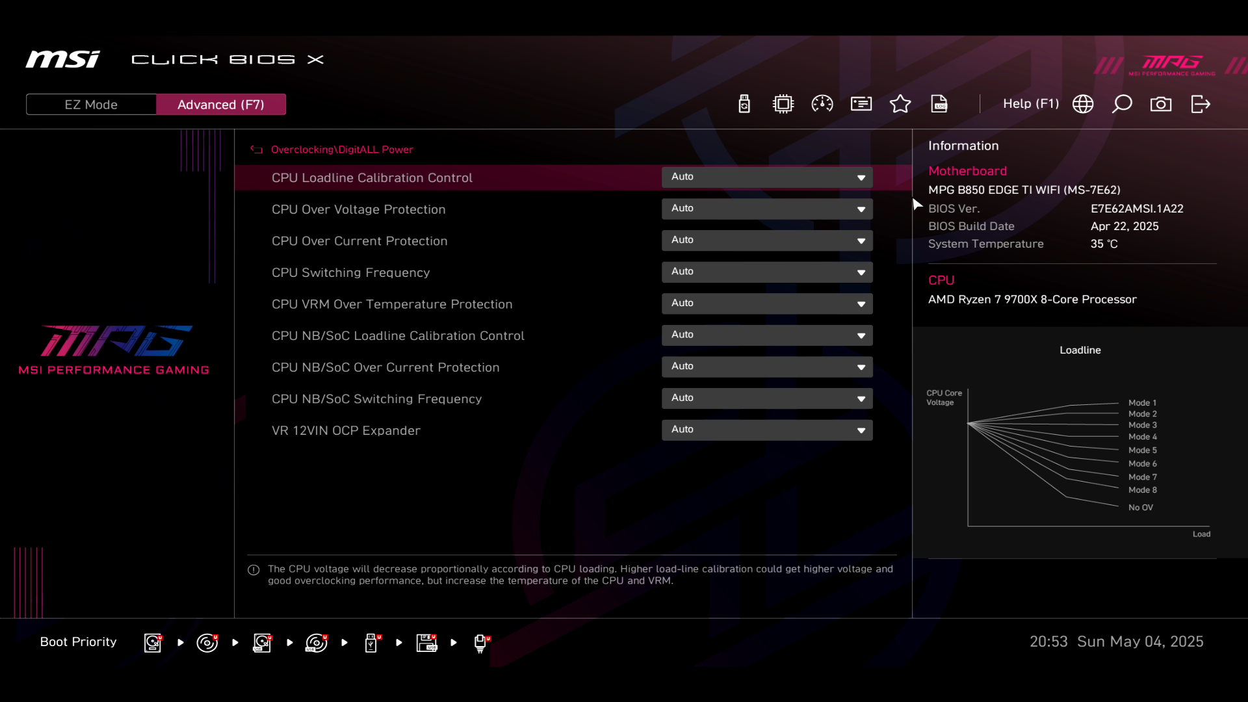Expand CPU Loadline Calibration Control dropdown
The height and width of the screenshot is (702, 1248).
pos(767,177)
